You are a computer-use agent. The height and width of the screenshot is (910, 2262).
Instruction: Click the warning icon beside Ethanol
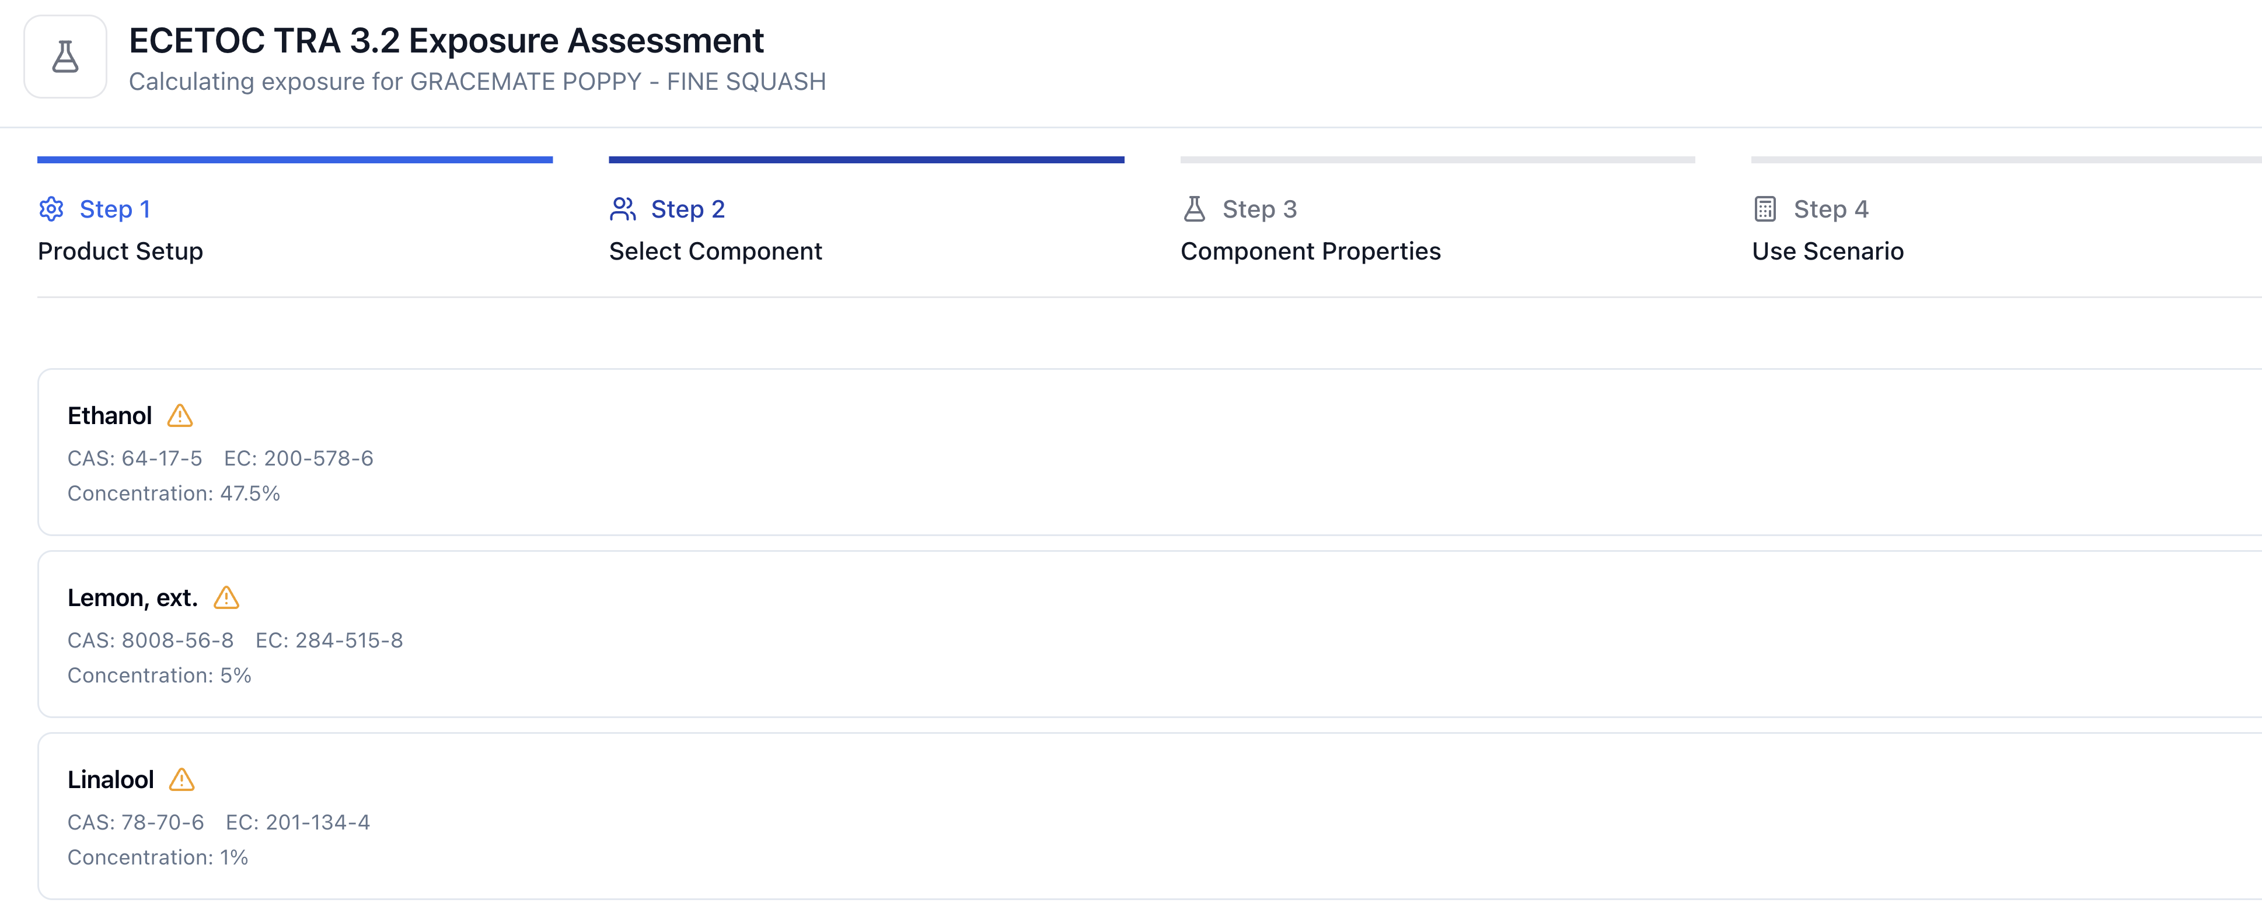[180, 416]
